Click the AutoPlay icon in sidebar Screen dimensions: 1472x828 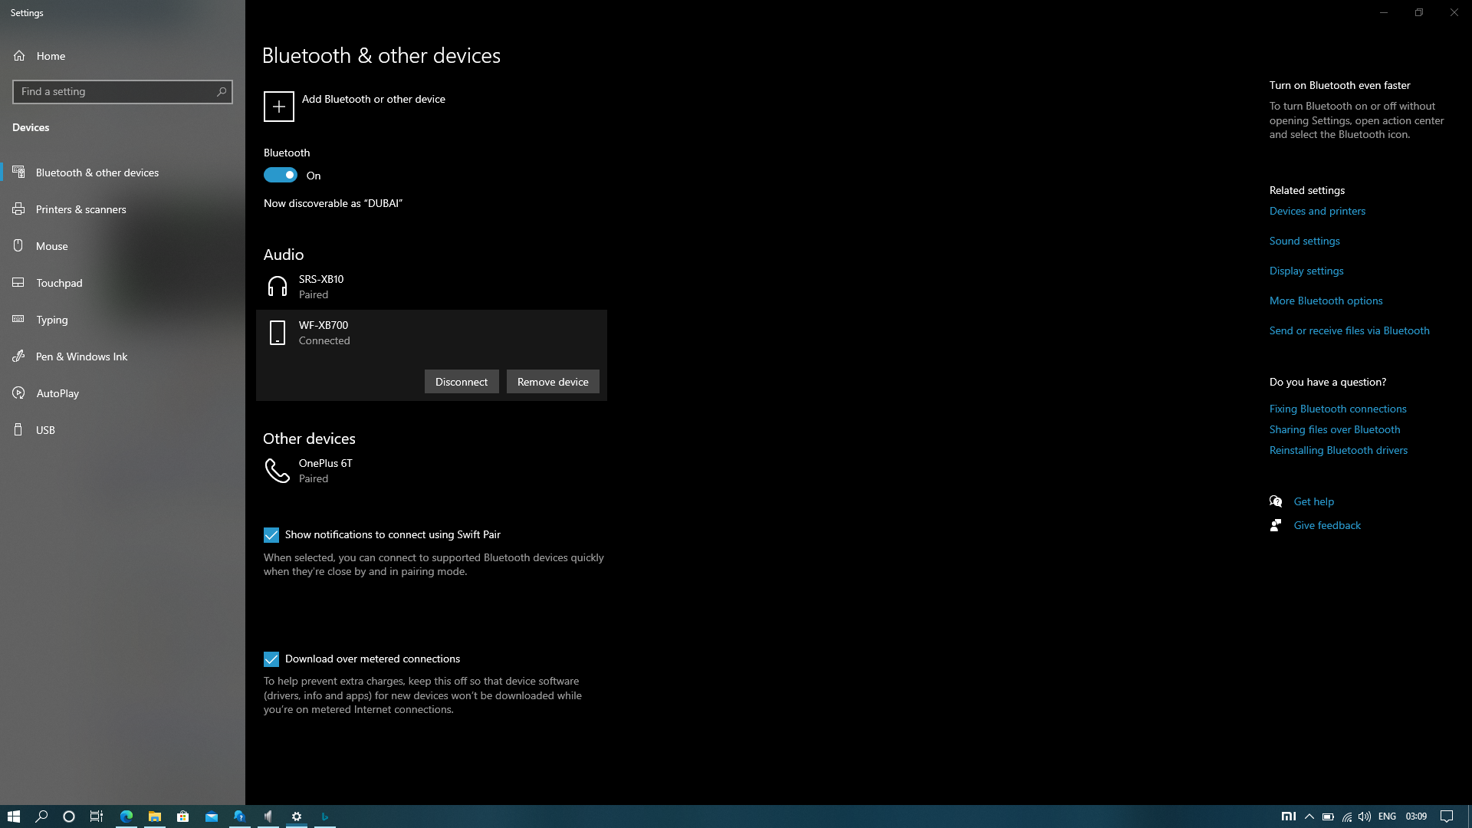[19, 393]
